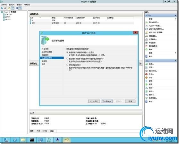Open PowerShell from the taskbar
Viewport: 179px width, 144px height.
[x=15, y=140]
